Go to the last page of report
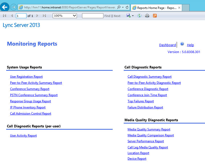 click(x=44, y=16)
